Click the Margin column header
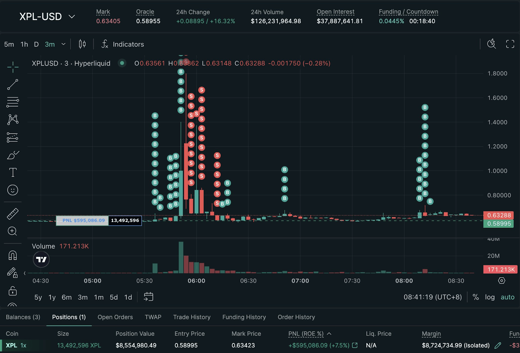 pyautogui.click(x=431, y=333)
